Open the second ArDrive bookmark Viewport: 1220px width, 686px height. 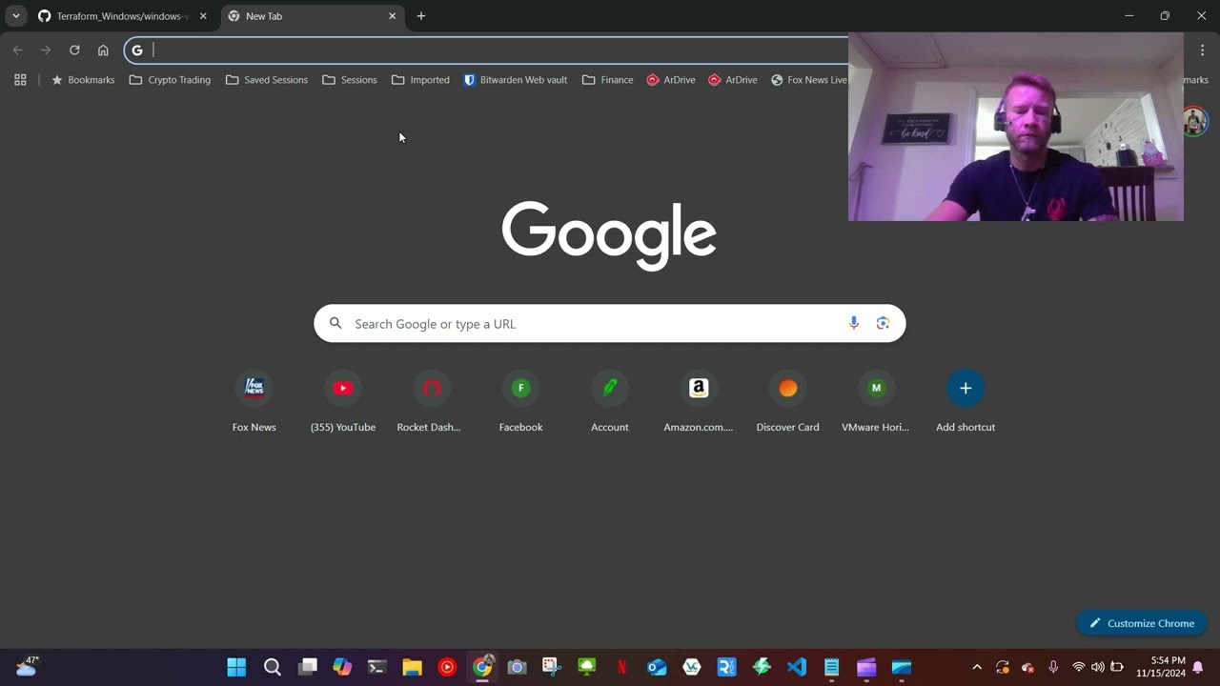click(733, 80)
